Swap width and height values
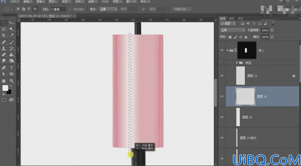Screen dimensions: 301x166 click(x=143, y=9)
